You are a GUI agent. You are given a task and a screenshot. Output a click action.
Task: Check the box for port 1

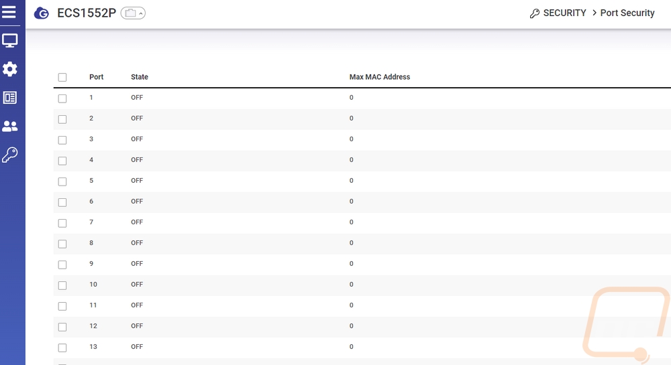[x=62, y=98]
